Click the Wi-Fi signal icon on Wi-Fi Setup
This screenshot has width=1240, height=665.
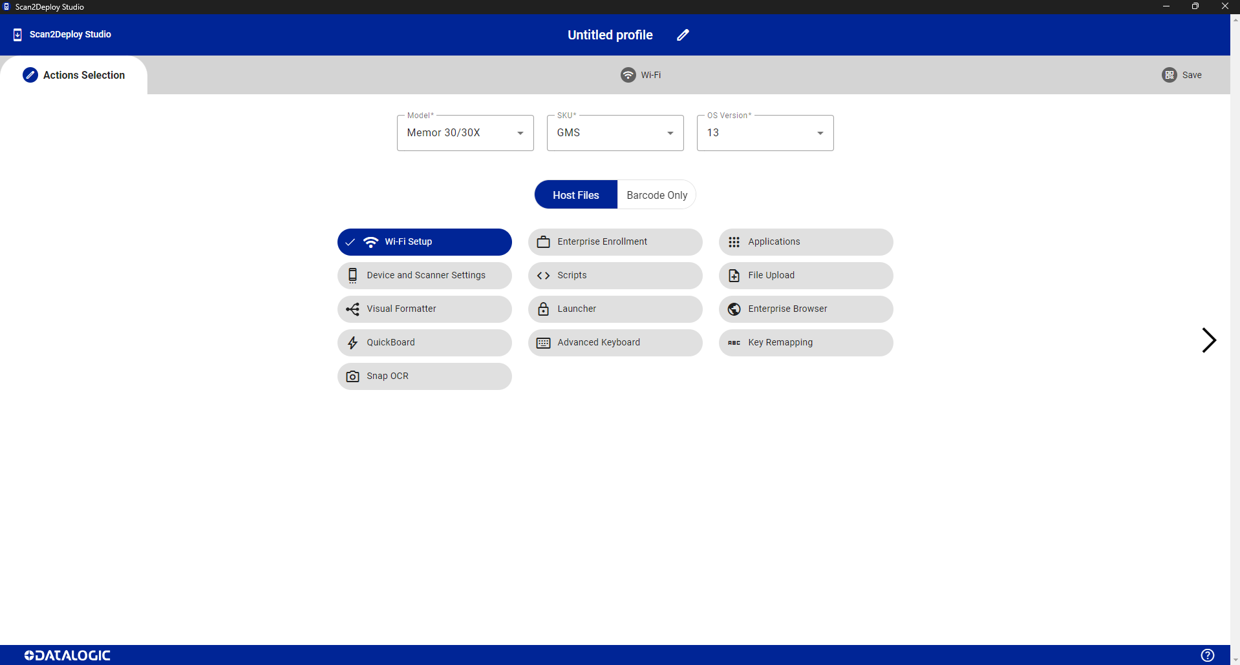coord(370,242)
